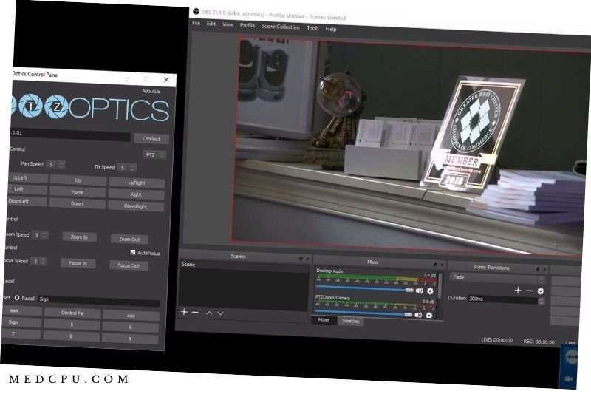Adjust the Duration 300ms stepper arrows
The image size is (591, 394).
[x=542, y=301]
